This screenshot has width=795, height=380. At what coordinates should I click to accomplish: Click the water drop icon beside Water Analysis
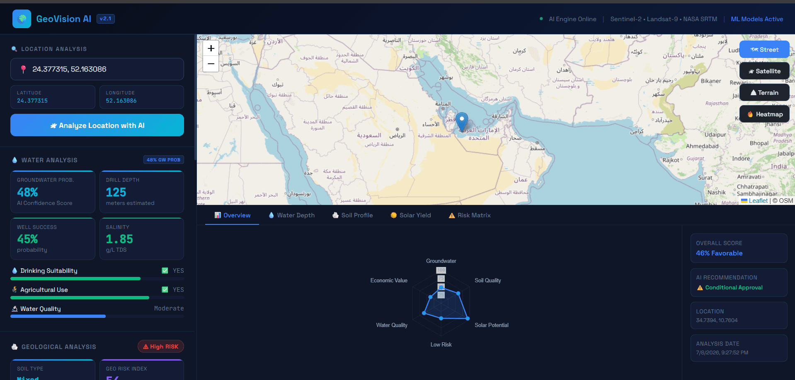[x=15, y=160]
